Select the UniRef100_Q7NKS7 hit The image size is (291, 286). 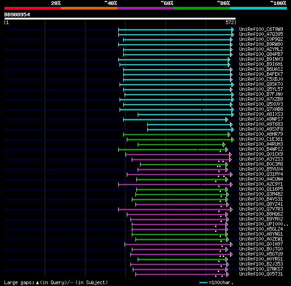tap(261, 269)
